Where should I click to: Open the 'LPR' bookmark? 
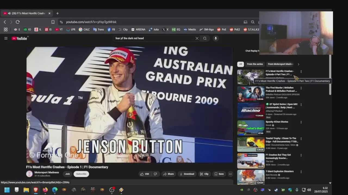click(71, 30)
